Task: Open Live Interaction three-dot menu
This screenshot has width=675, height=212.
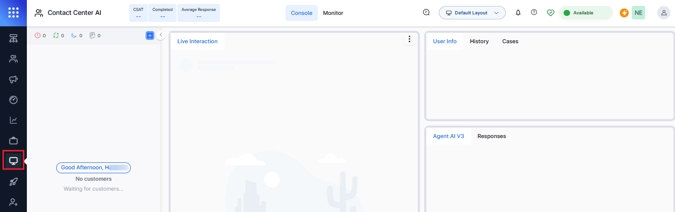Action: [x=409, y=39]
